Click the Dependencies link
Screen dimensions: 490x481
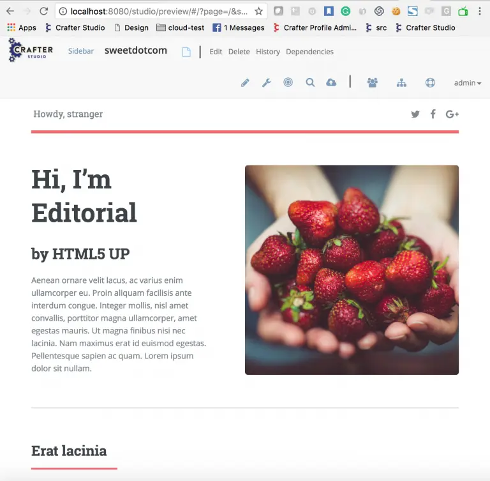tap(309, 52)
